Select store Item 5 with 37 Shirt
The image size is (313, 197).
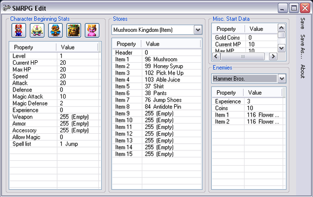pos(156,86)
